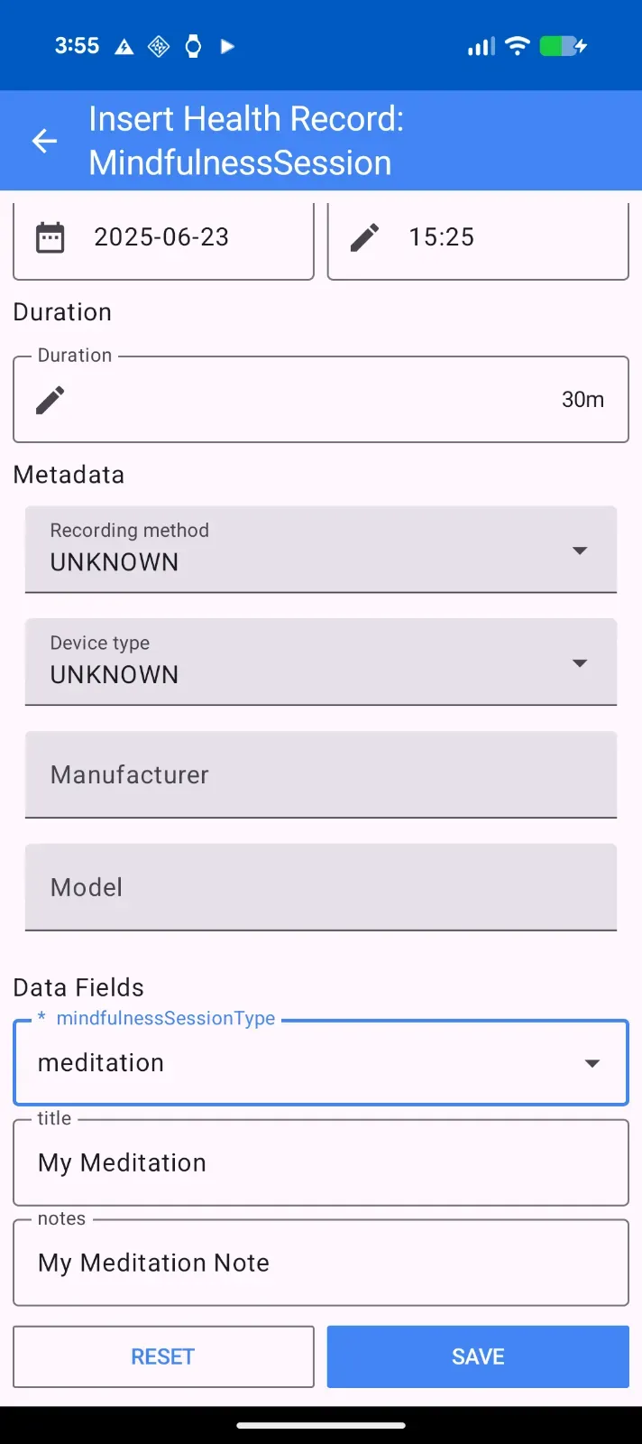The width and height of the screenshot is (642, 1444).
Task: Edit the notes field "My Meditation Note"
Action: click(x=321, y=1263)
